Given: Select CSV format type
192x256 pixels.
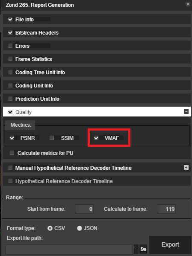Looking at the screenshot, I should click(x=50, y=228).
